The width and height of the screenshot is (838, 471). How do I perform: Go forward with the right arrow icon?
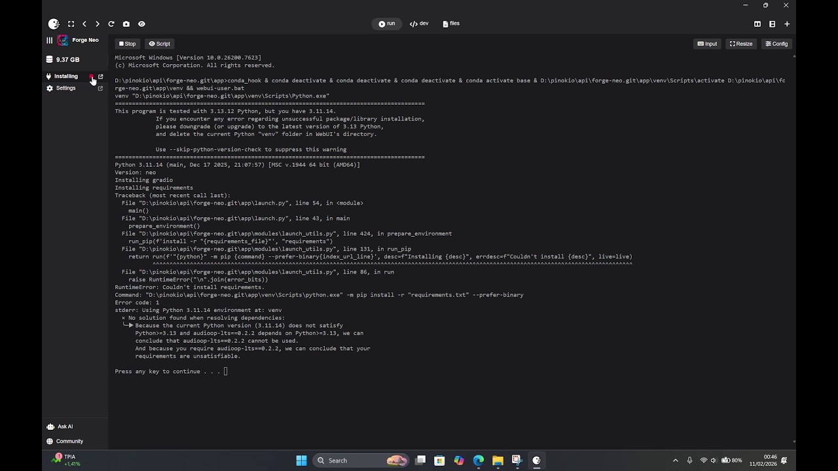click(x=98, y=24)
